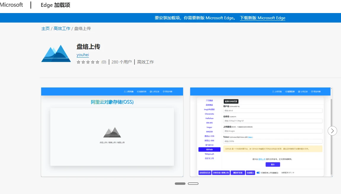Screen dimensions: 341x194
Task: Open the youhei developer link
Action: pos(83,55)
